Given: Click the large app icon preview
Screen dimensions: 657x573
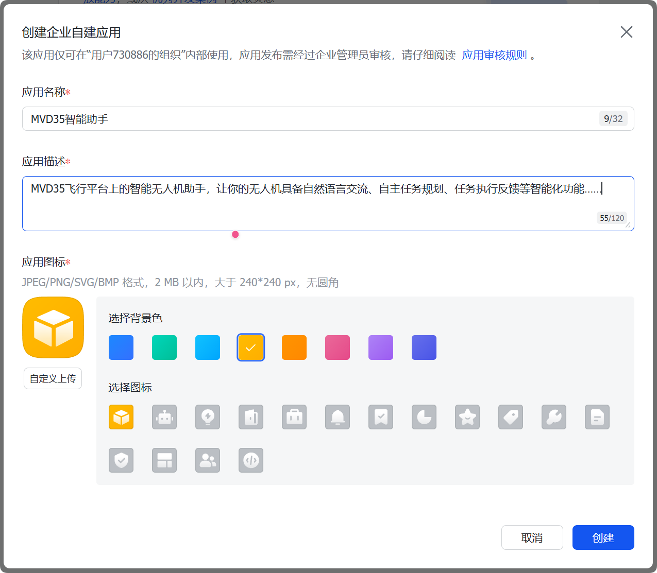Looking at the screenshot, I should tap(53, 327).
